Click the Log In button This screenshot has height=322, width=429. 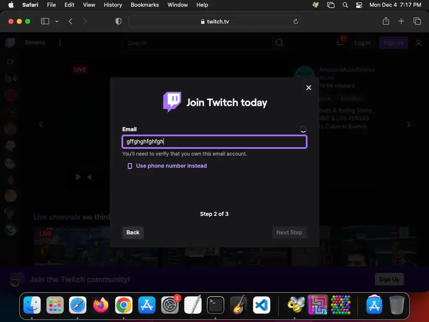pyautogui.click(x=362, y=43)
